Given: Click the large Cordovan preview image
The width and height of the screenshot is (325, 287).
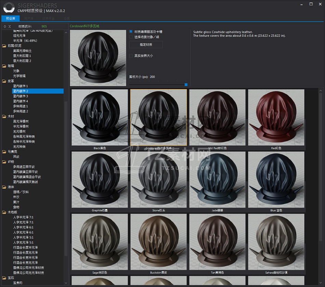Looking at the screenshot, I should tap(98, 58).
